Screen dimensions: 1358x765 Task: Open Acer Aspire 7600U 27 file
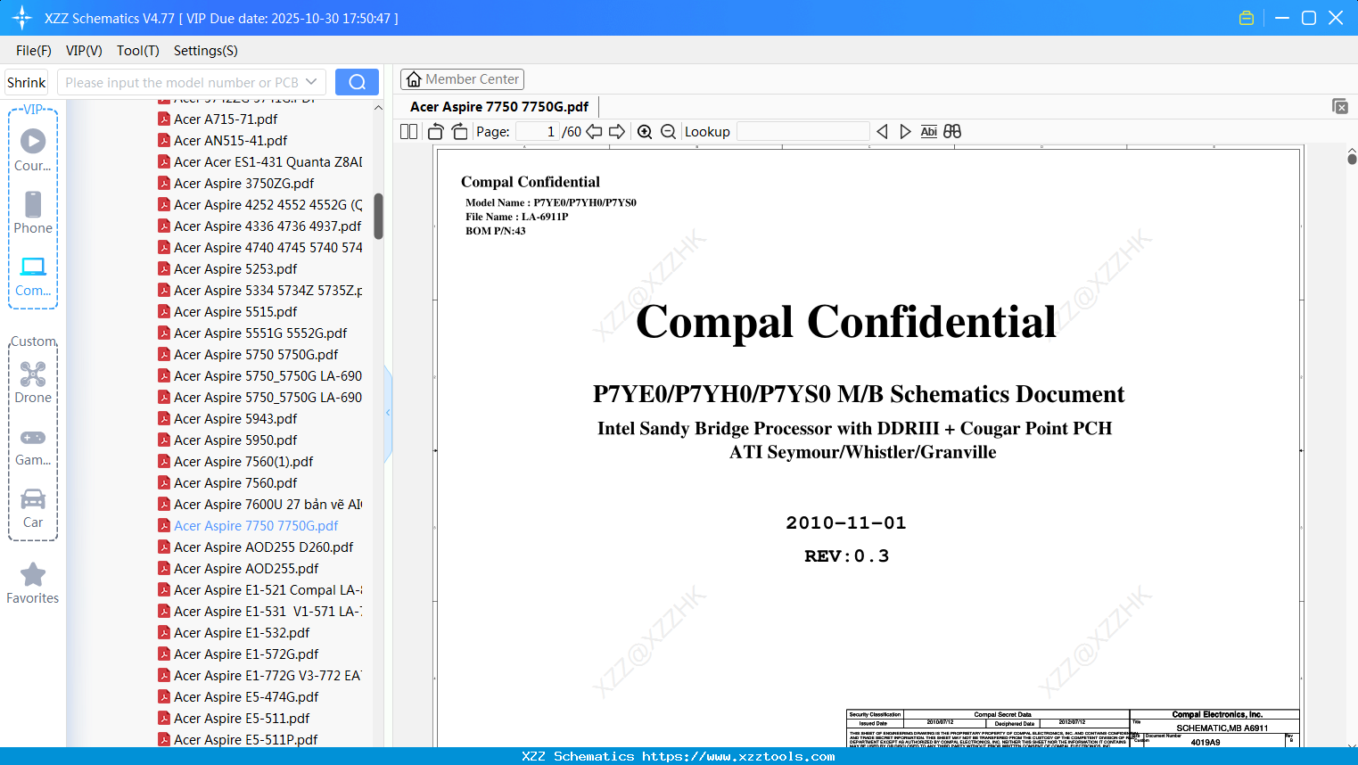[259, 505]
